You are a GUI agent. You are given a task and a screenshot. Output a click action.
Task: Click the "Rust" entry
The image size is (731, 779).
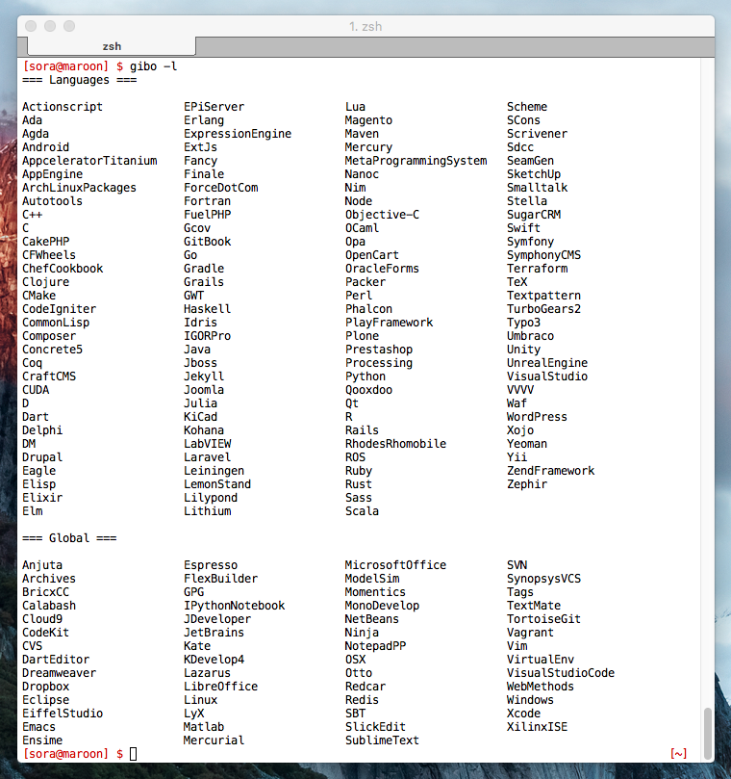tap(359, 484)
